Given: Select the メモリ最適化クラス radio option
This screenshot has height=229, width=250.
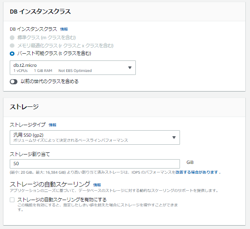Looking at the screenshot, I should pyautogui.click(x=12, y=46).
